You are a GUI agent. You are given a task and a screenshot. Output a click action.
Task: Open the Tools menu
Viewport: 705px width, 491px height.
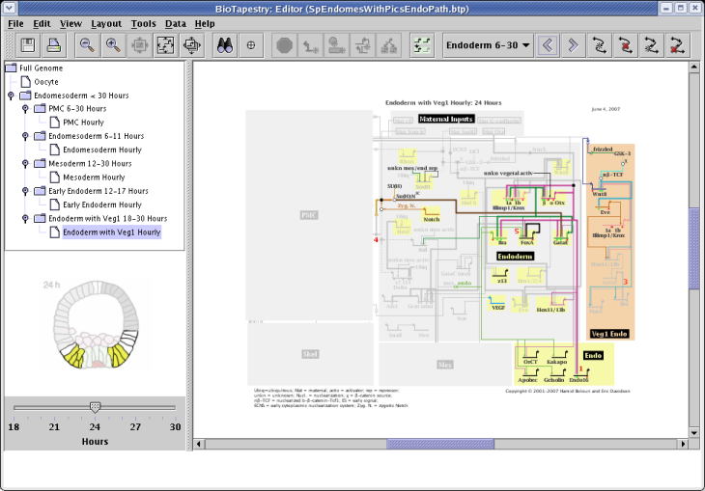coord(143,22)
